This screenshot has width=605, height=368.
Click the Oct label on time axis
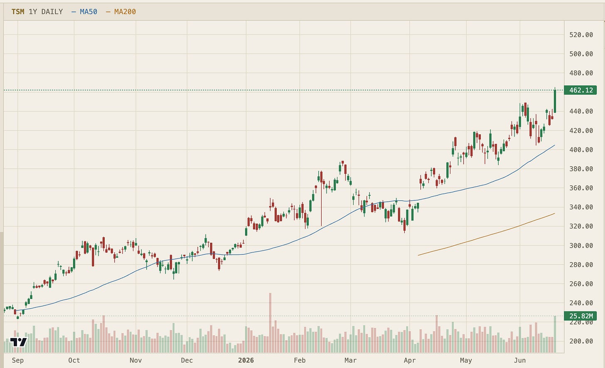[74, 360]
